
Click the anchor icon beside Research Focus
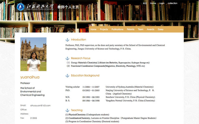[x=67, y=58]
